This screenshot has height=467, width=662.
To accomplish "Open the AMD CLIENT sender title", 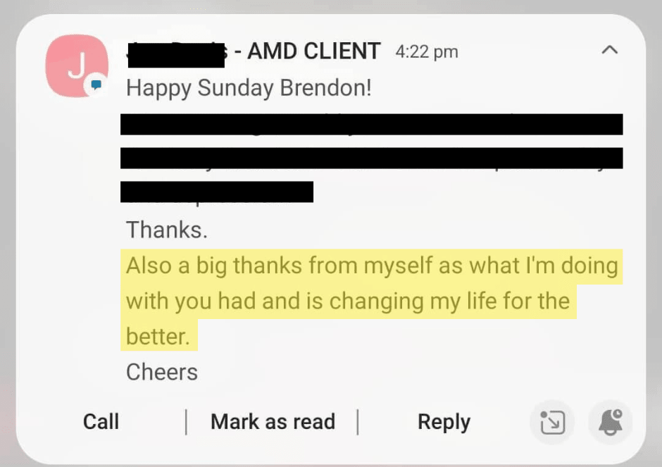I will point(313,51).
